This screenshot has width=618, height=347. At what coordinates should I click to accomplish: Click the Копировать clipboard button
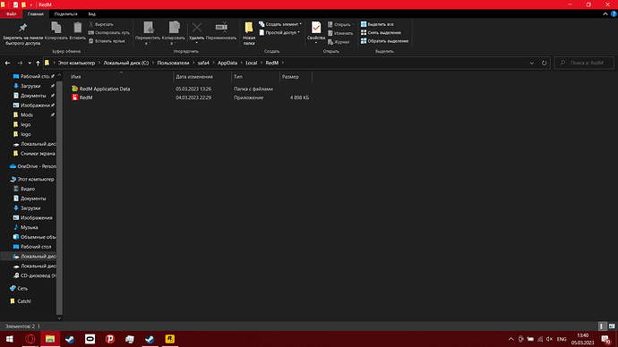pyautogui.click(x=56, y=31)
